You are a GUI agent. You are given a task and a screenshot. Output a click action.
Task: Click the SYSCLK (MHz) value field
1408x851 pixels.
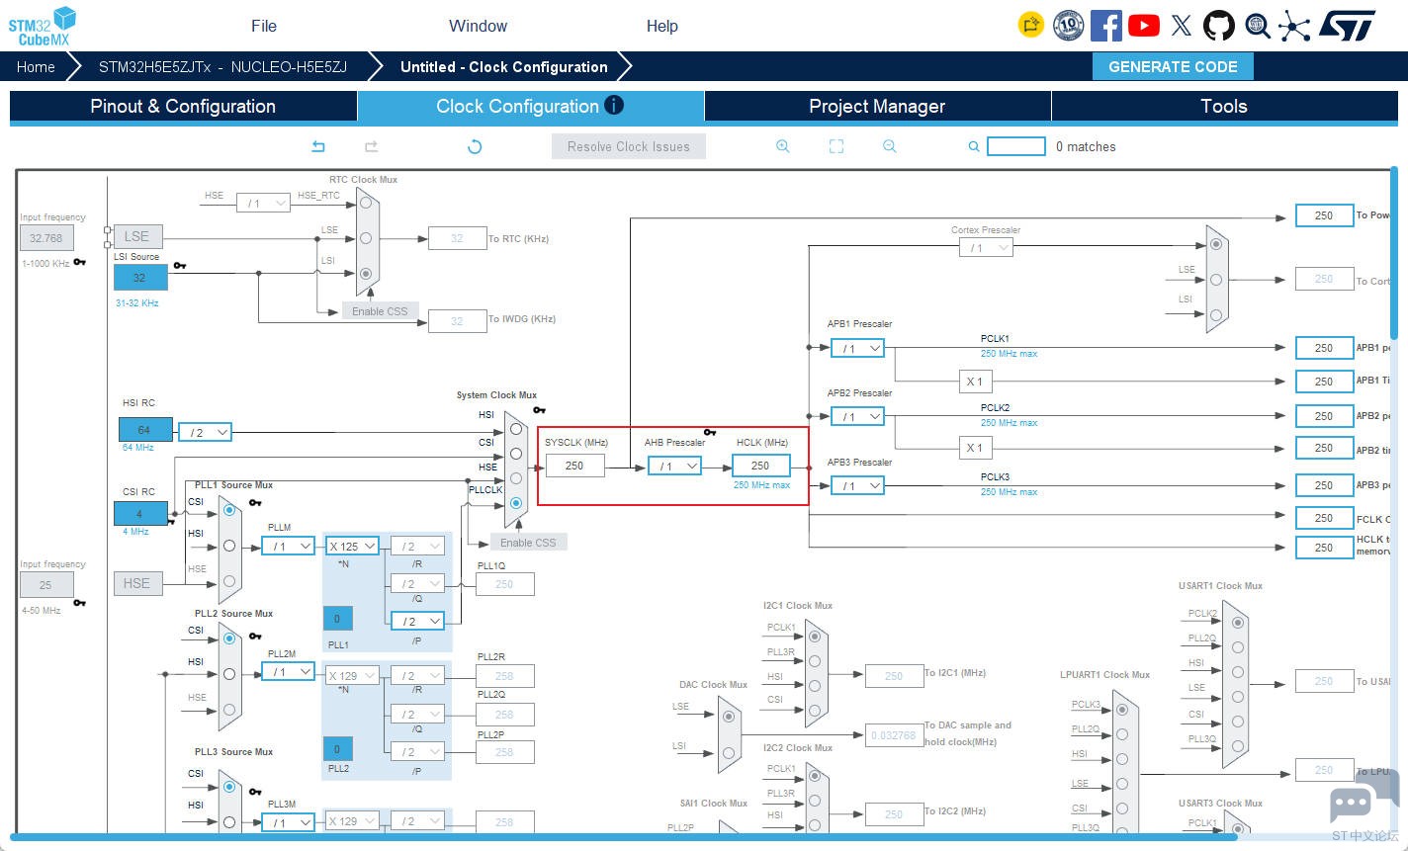coord(574,466)
